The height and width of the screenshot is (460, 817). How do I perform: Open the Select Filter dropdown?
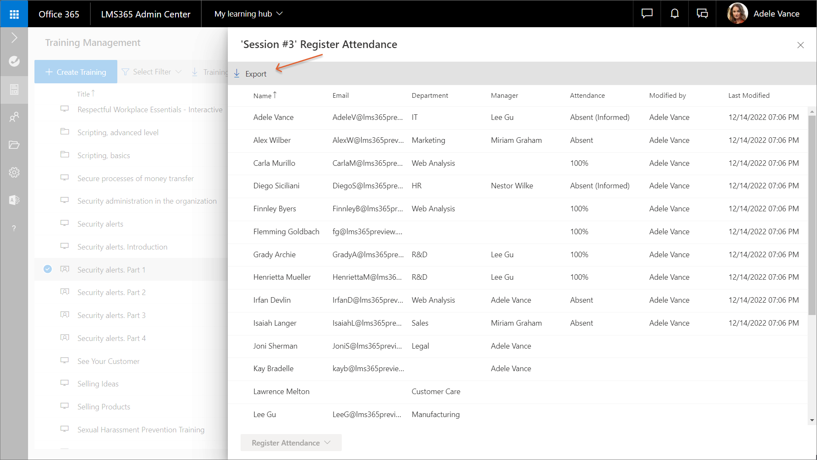pyautogui.click(x=152, y=72)
